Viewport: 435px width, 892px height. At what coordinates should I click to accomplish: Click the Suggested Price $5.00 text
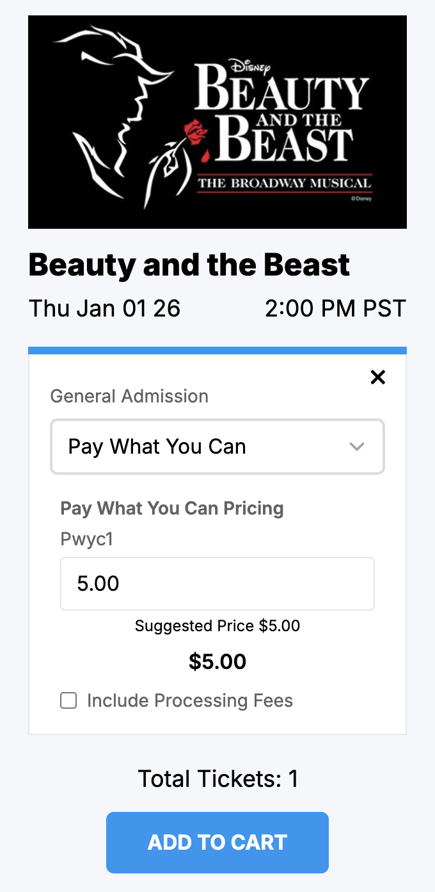coord(217,625)
